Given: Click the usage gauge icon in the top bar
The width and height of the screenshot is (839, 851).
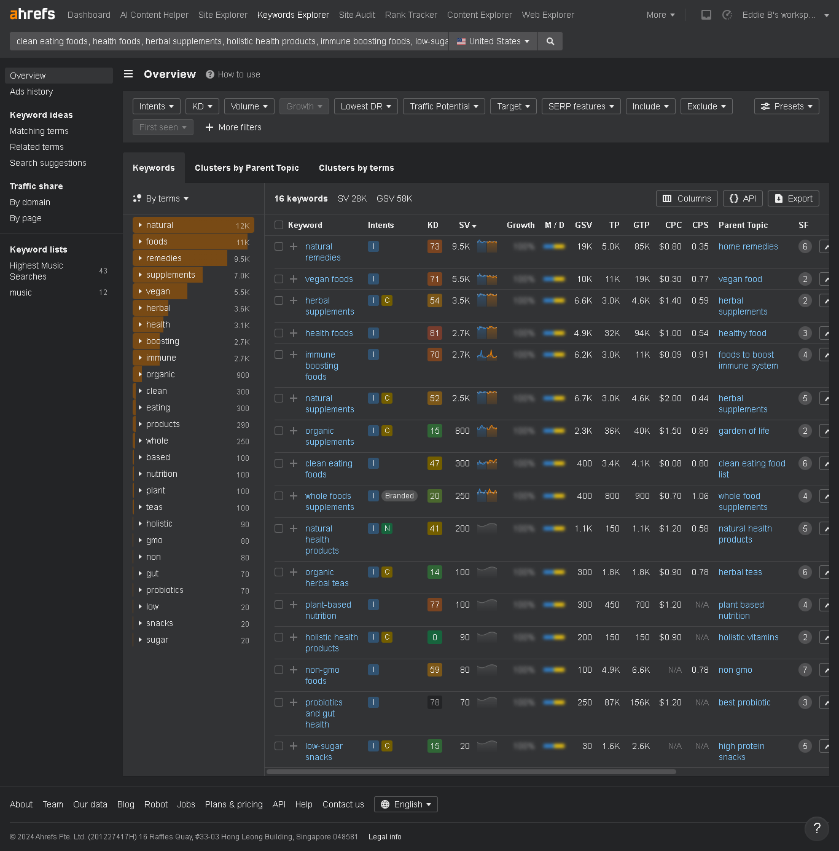Looking at the screenshot, I should (727, 15).
